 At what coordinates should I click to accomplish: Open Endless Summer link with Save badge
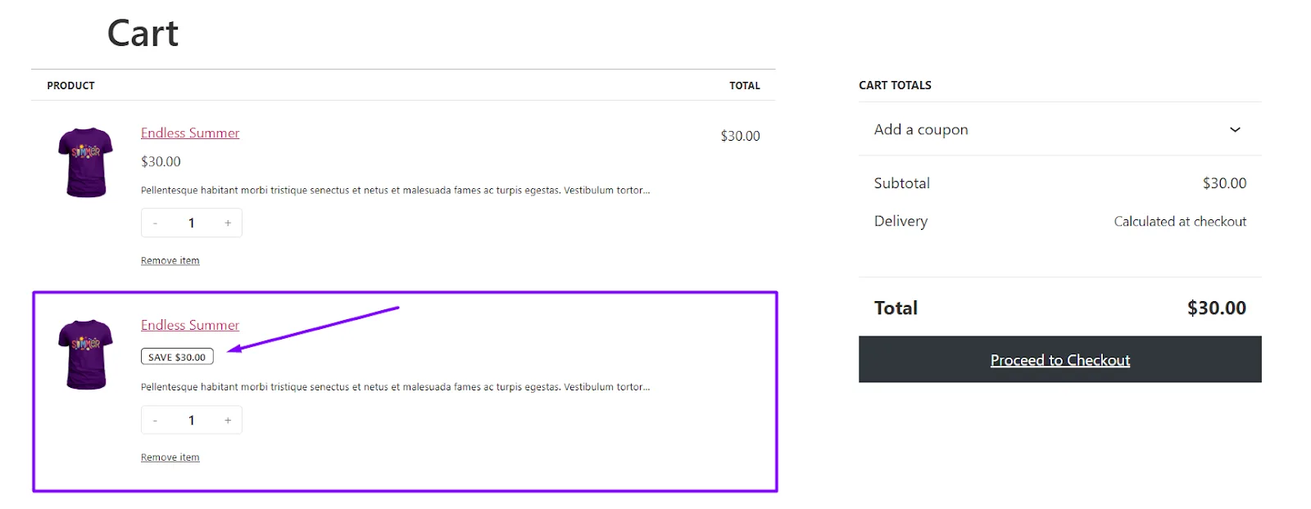pos(190,325)
